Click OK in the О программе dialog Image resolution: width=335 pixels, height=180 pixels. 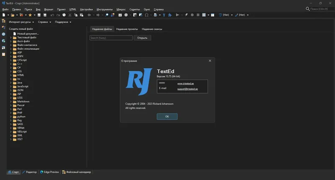click(x=167, y=117)
